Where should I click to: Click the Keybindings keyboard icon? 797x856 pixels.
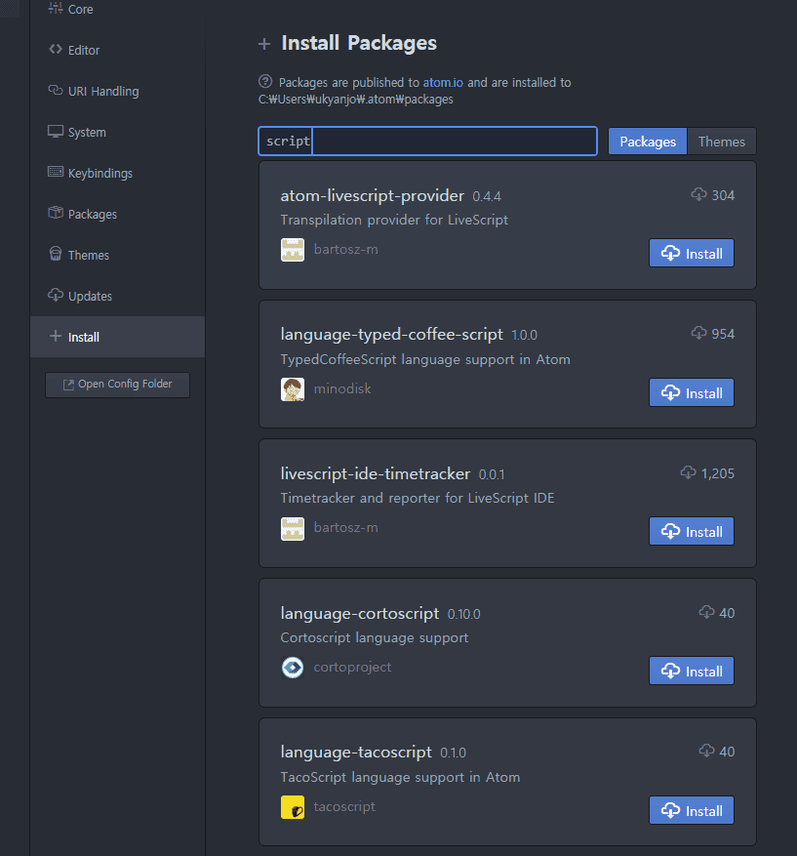55,172
